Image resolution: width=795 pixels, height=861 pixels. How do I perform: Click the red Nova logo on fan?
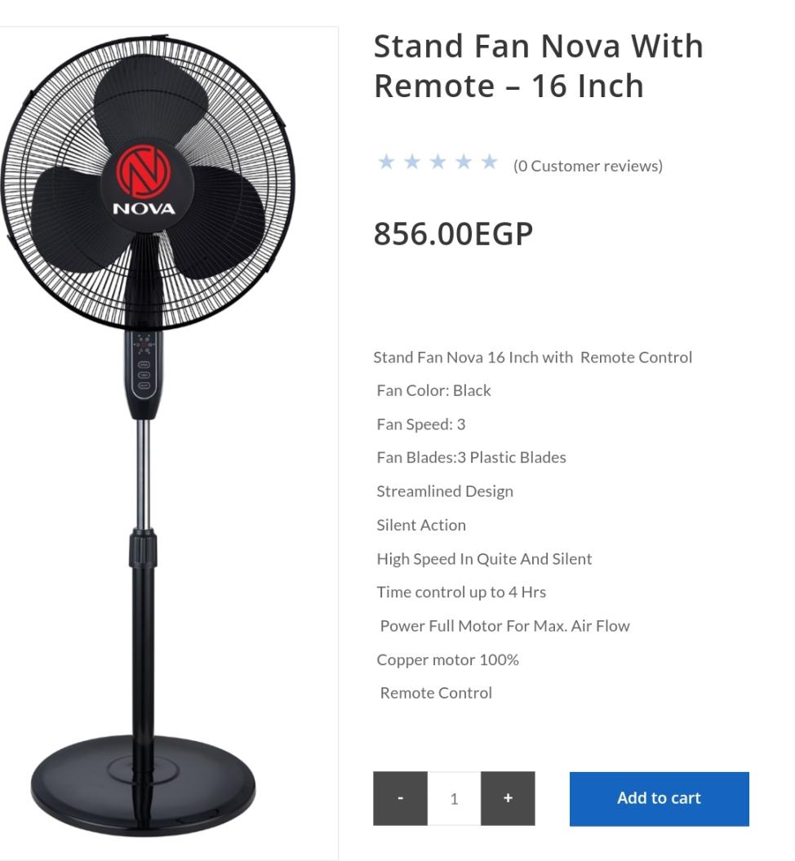(144, 172)
